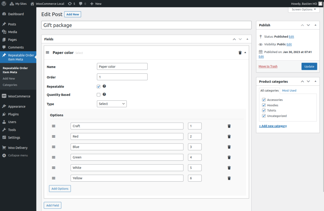
Task: Remove the Yellow option with its trash icon
Action: (x=229, y=178)
